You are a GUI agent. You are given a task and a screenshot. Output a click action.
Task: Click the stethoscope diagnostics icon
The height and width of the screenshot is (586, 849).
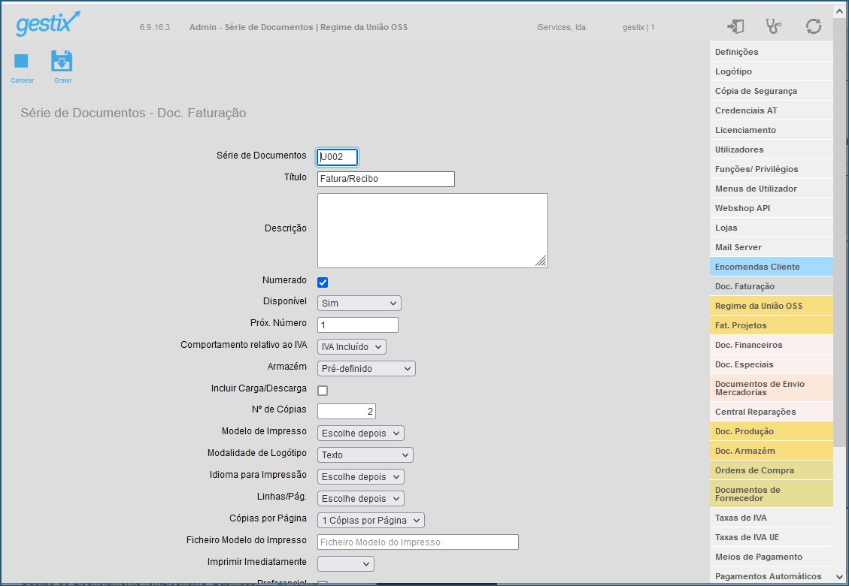click(x=774, y=26)
